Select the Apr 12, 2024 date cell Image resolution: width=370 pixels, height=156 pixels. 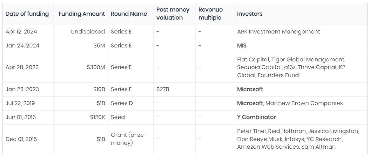(x=21, y=32)
